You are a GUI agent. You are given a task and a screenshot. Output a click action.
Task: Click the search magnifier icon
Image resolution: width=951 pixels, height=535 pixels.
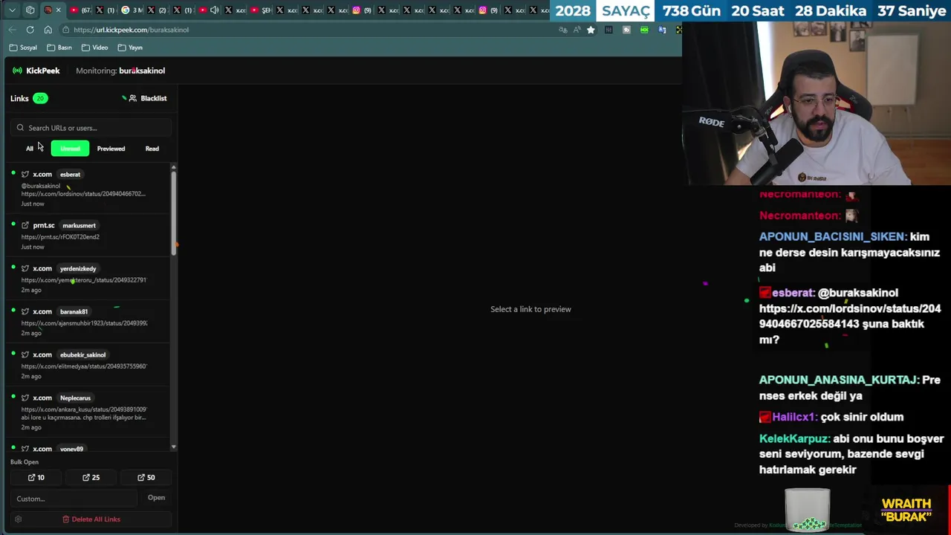click(20, 128)
